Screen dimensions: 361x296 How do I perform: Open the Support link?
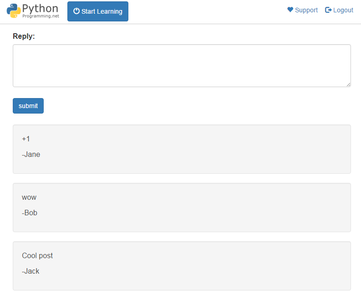pos(306,10)
